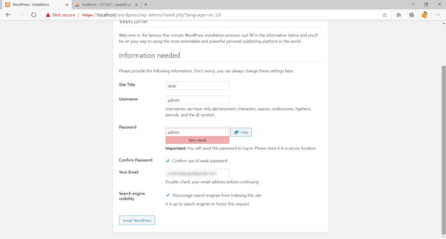The width and height of the screenshot is (446, 239).
Task: Click the scrollbar up arrow
Action: point(444,23)
